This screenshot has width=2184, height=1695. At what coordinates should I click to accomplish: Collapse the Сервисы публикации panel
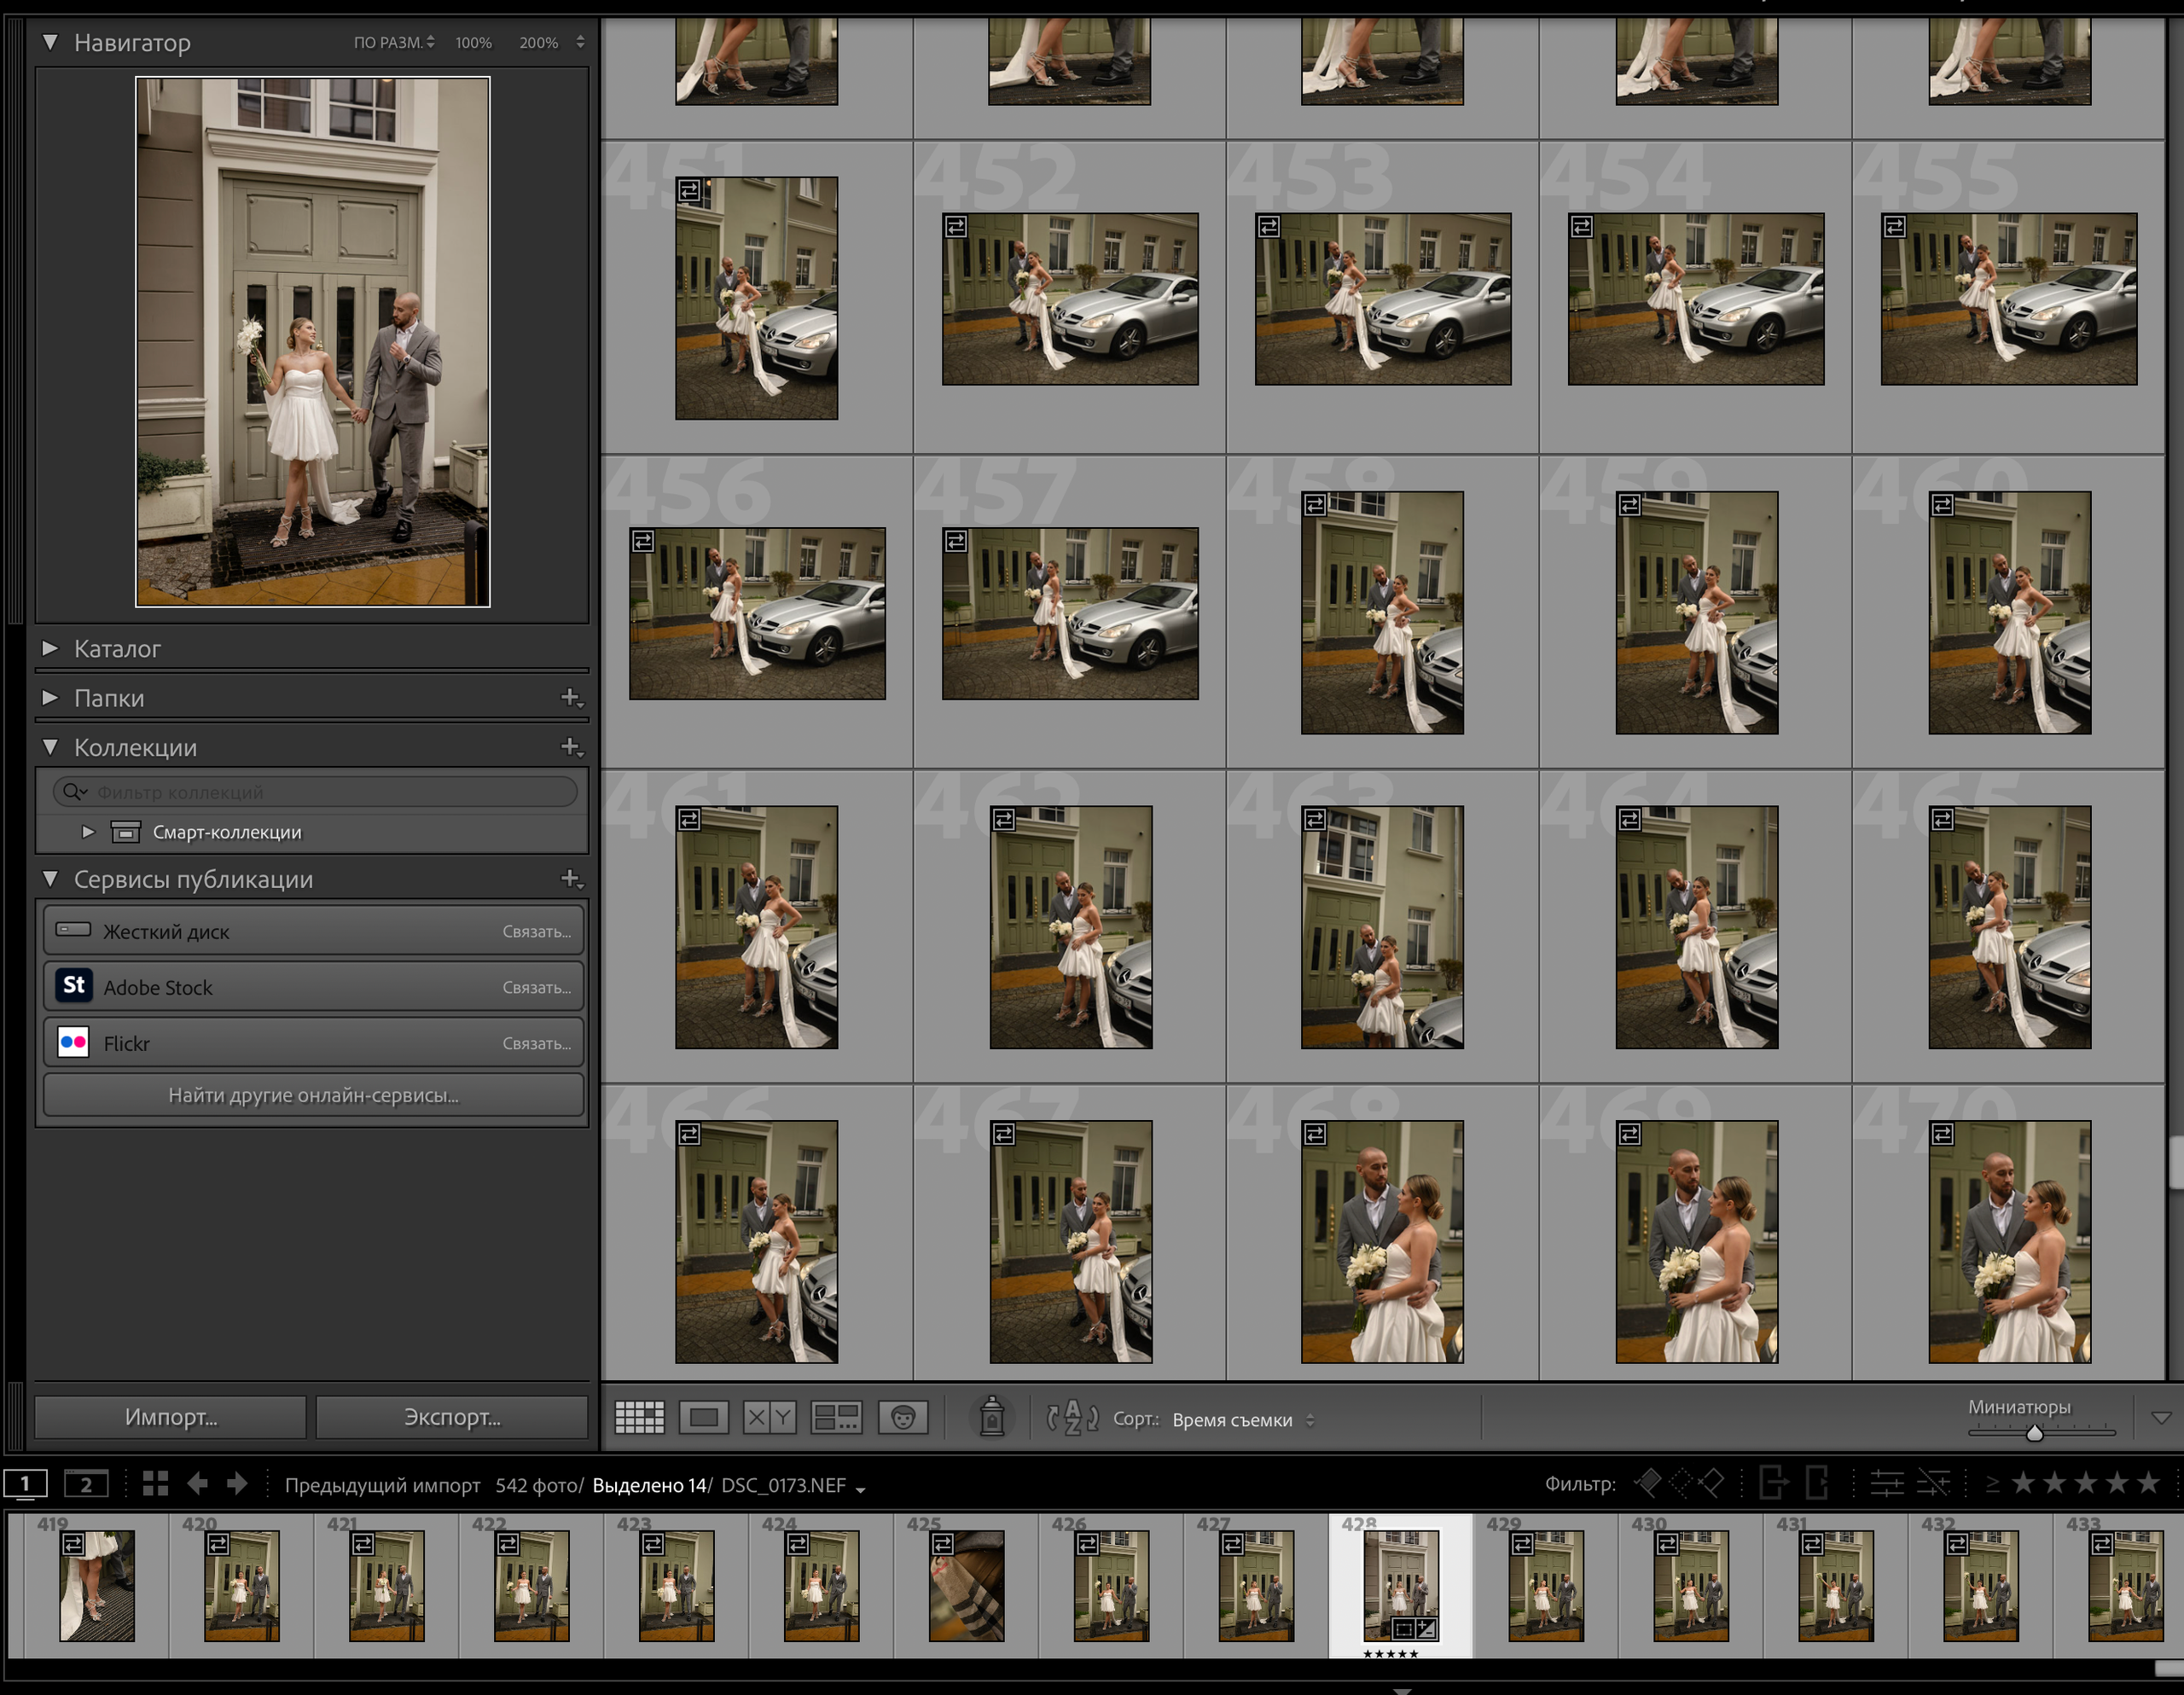point(50,879)
